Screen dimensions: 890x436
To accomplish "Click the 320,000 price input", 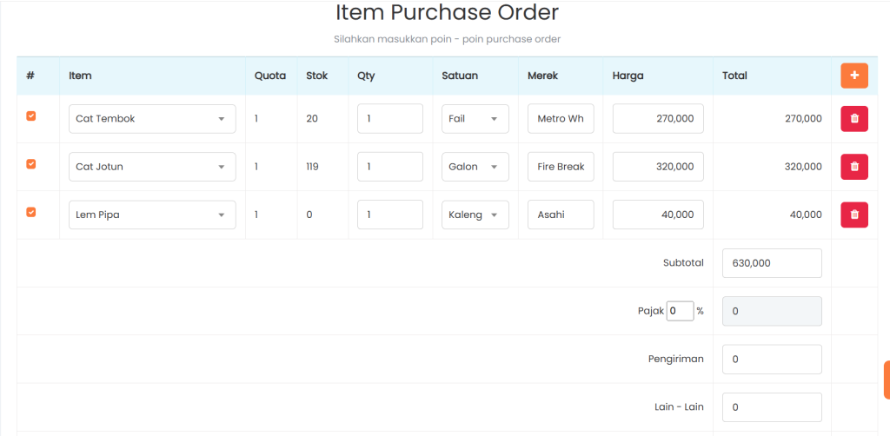I will [x=658, y=167].
